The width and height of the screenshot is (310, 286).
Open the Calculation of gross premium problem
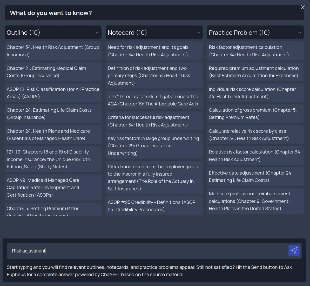255,114
